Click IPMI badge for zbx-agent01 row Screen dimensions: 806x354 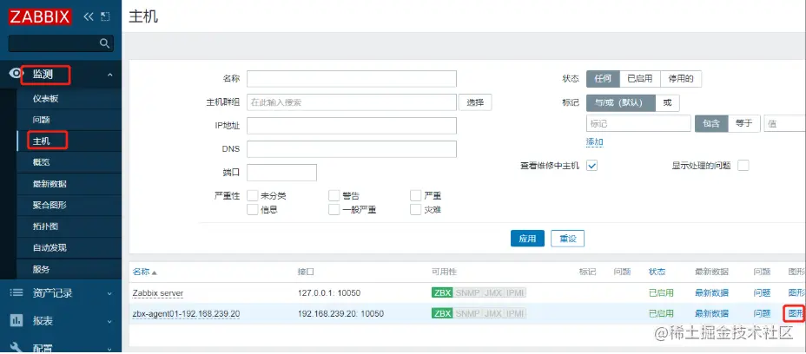(515, 313)
